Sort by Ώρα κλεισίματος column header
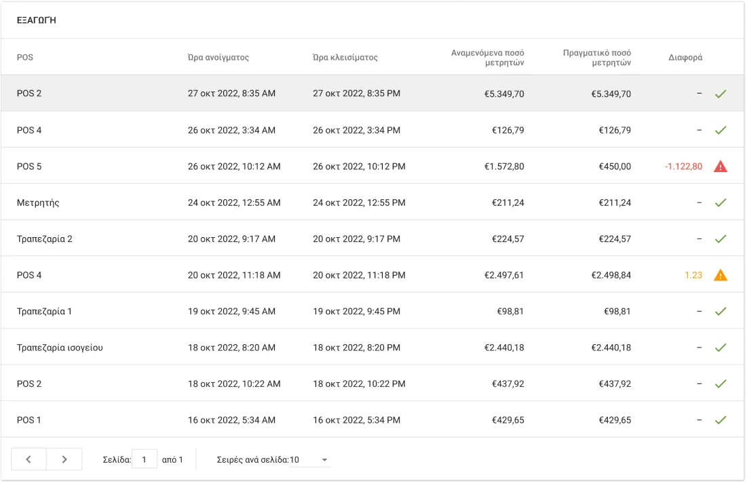747x483 pixels. click(x=345, y=58)
